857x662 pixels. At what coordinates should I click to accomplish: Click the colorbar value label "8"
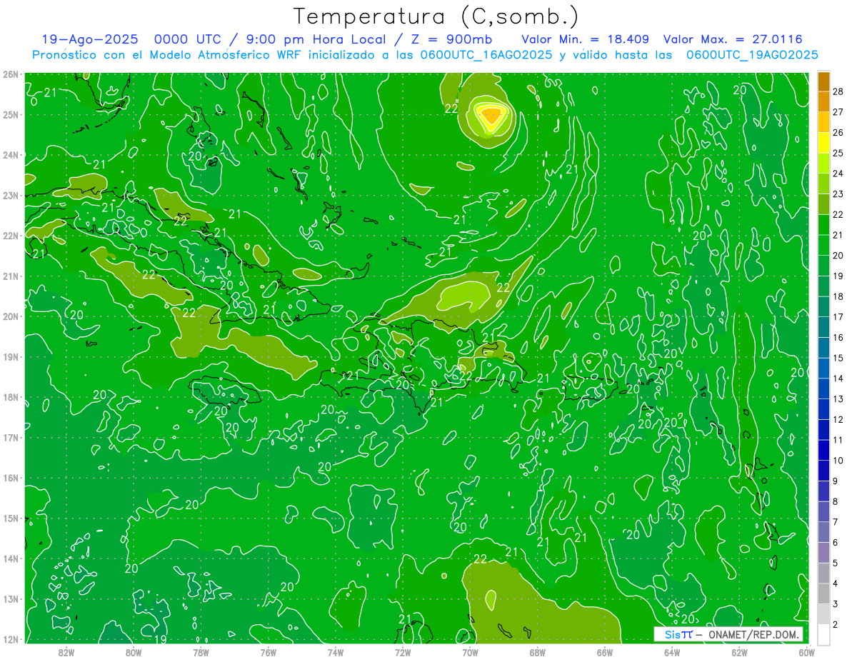[836, 502]
